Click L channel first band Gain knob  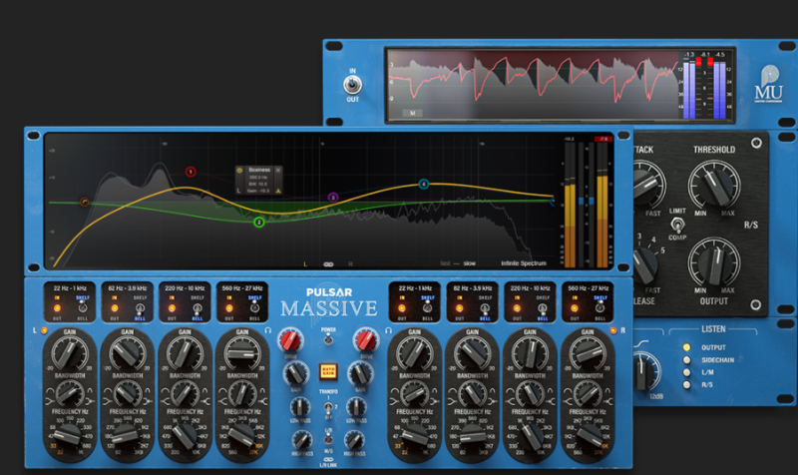pos(70,353)
